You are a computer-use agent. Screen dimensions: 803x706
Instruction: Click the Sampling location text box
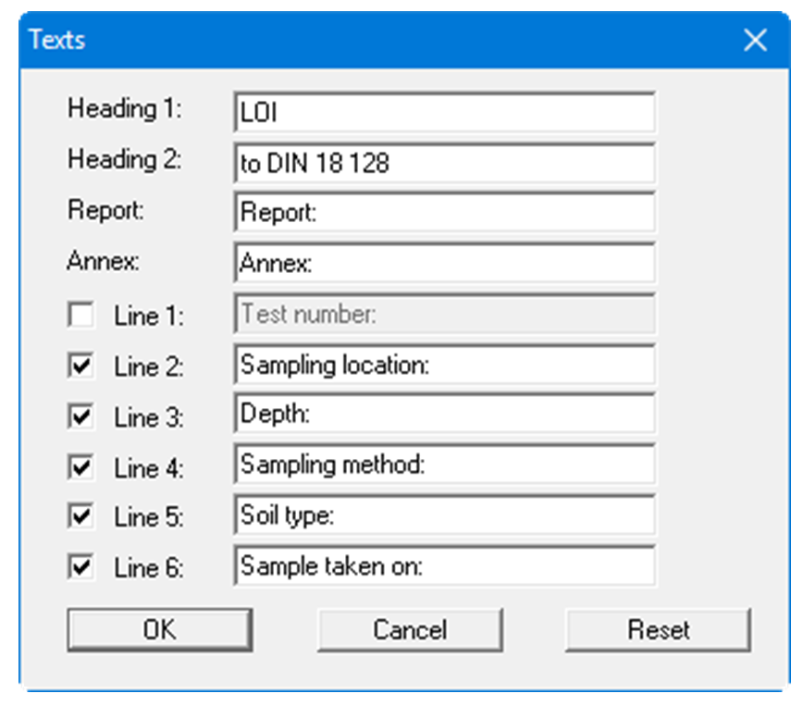[x=444, y=365]
